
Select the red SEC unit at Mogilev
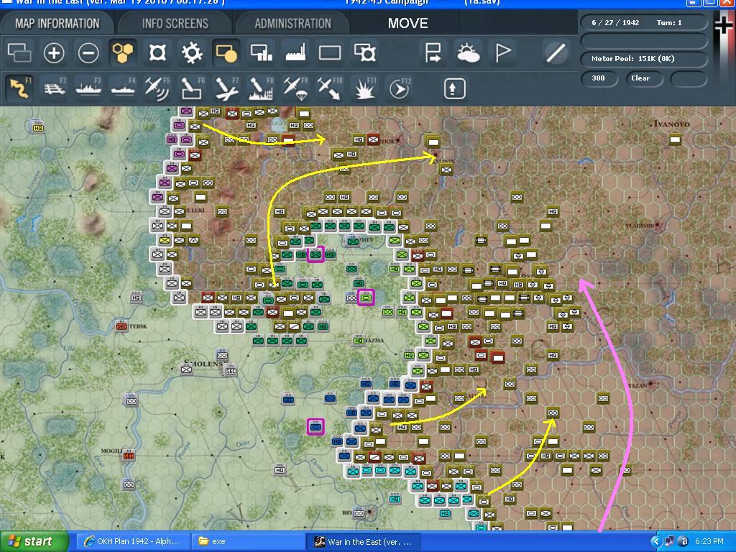(x=128, y=455)
